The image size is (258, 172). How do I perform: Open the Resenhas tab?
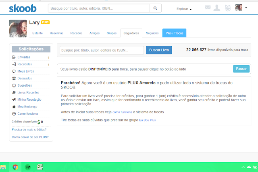click(56, 33)
